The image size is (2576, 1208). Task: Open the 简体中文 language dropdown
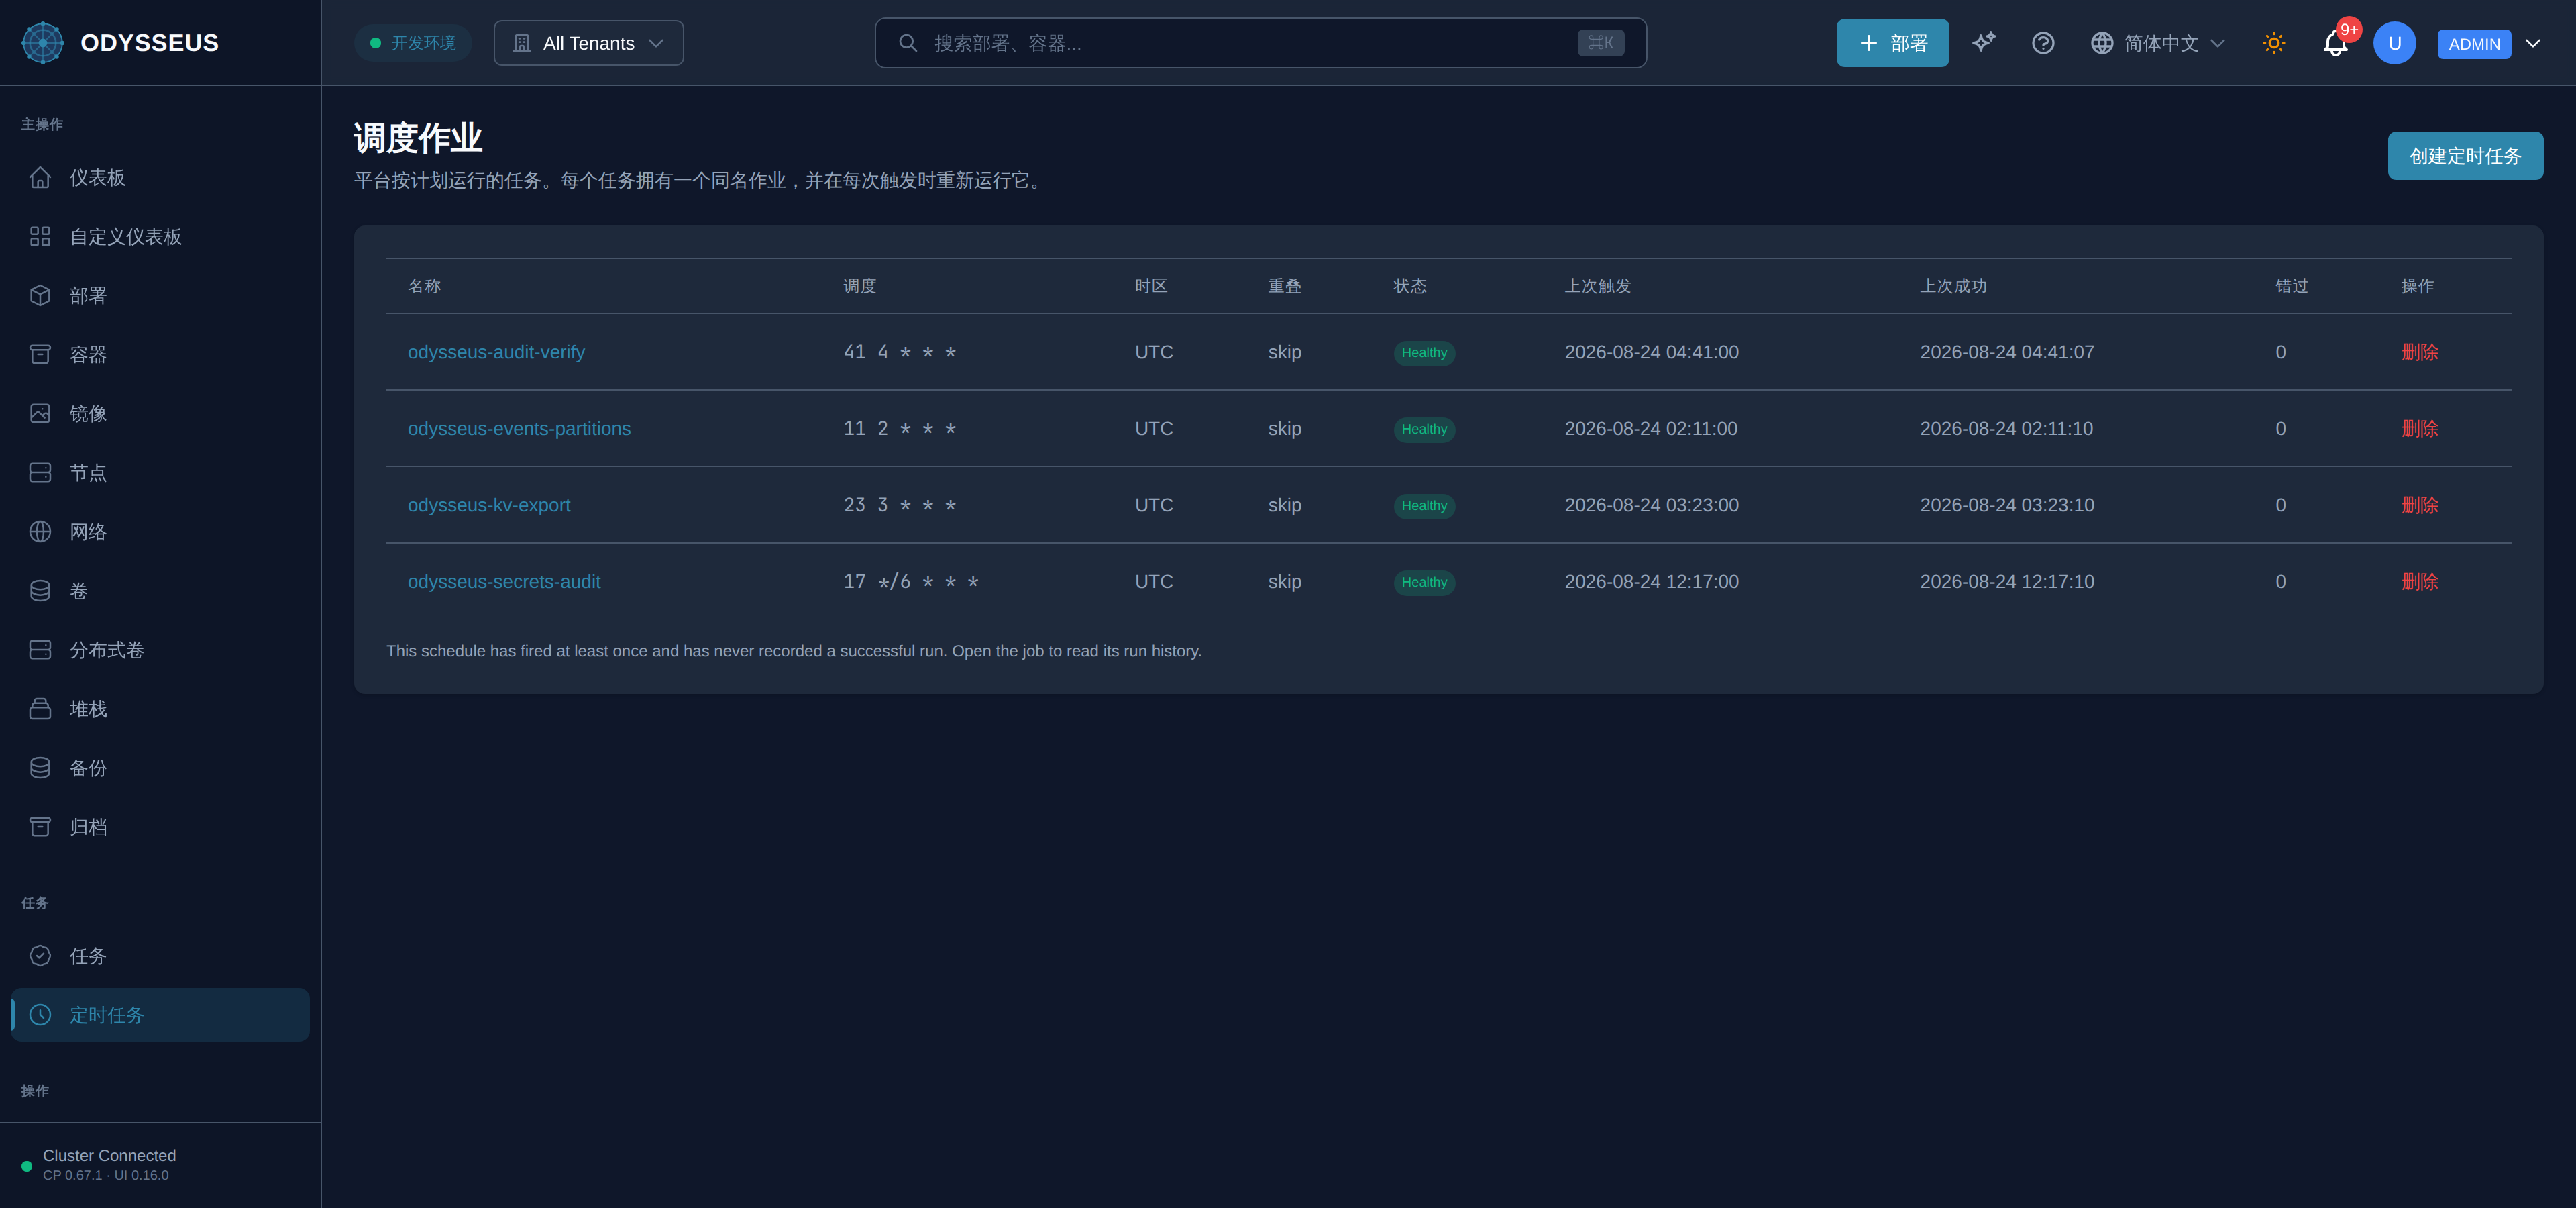2158,43
